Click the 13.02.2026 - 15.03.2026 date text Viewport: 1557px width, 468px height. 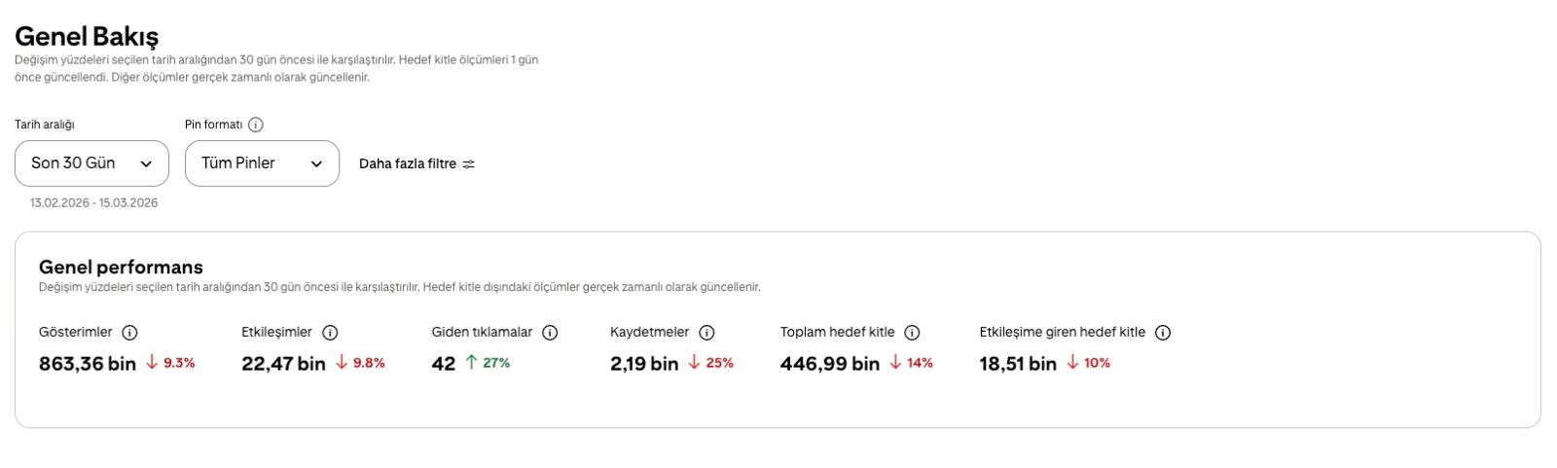[x=93, y=203]
